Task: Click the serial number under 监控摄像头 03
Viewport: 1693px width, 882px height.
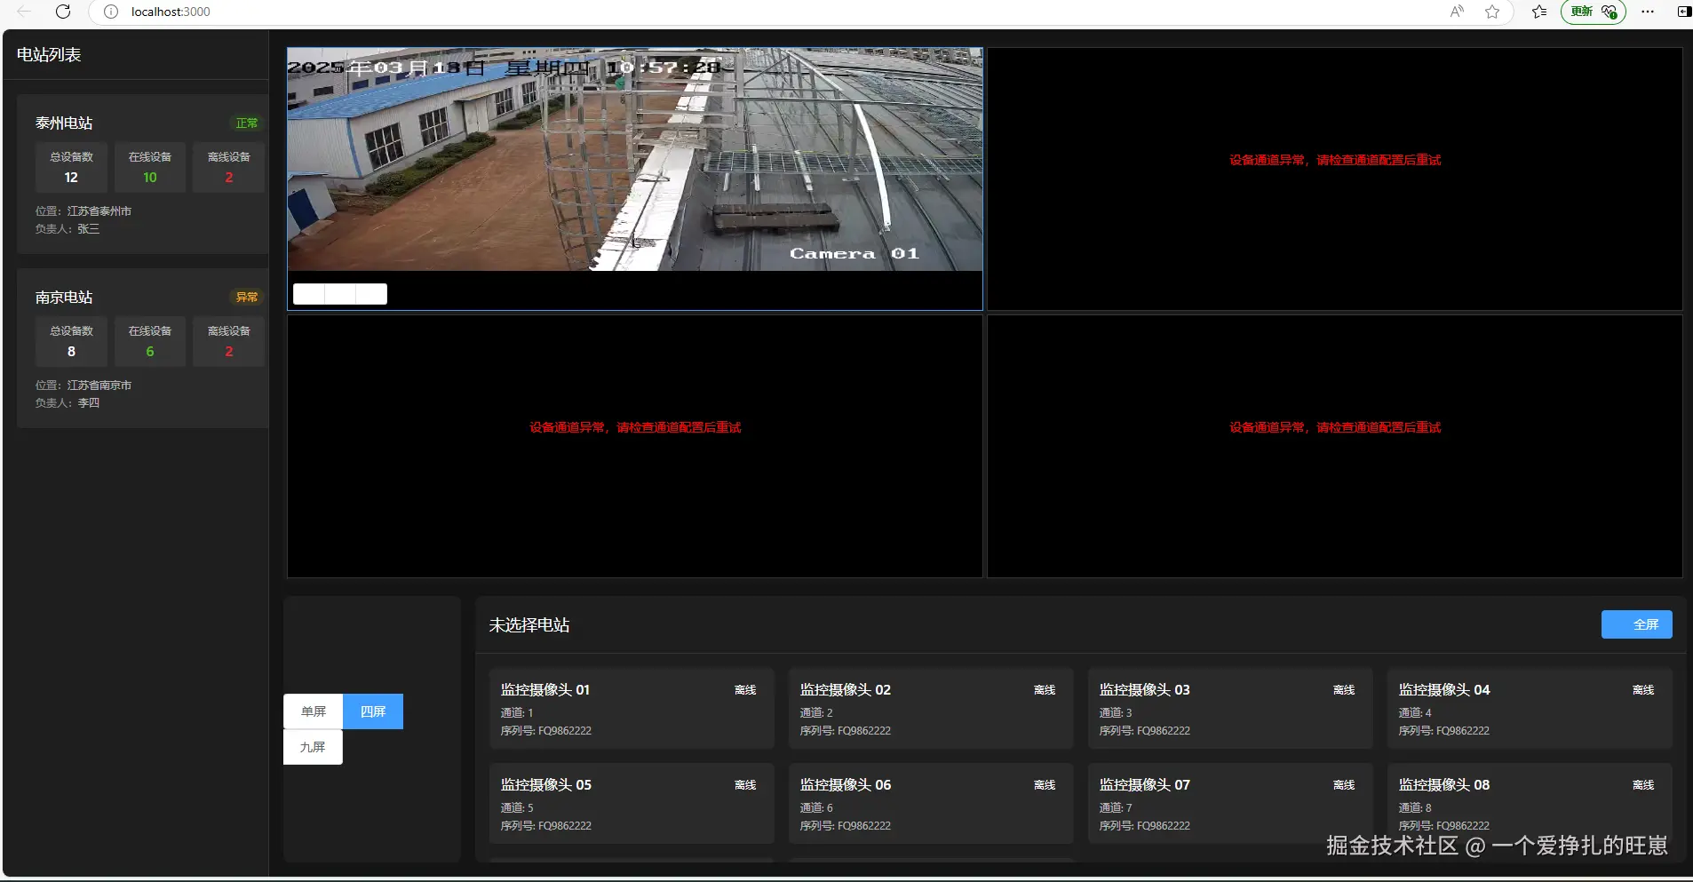Action: (1145, 731)
